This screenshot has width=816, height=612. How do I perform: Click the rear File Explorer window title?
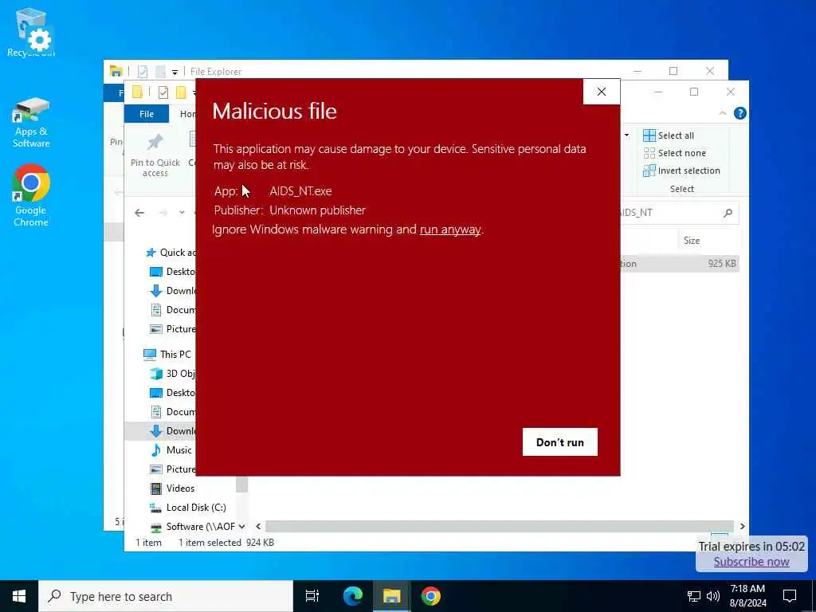[216, 72]
